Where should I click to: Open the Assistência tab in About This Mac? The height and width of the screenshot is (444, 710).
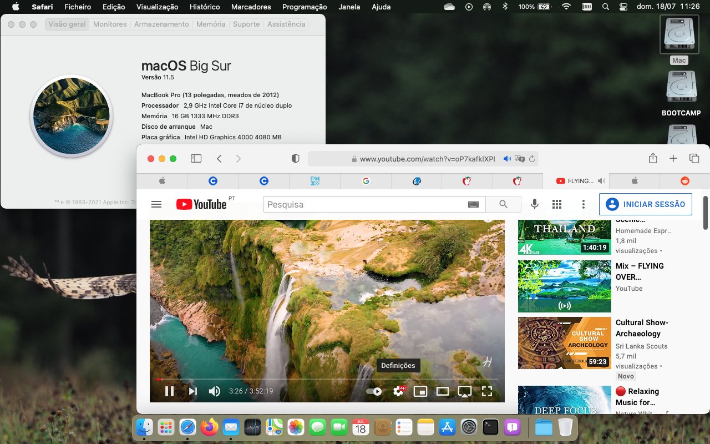coord(286,24)
